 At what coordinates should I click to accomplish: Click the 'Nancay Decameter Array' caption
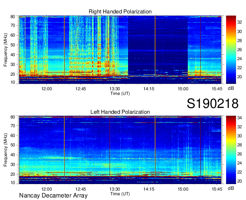click(x=53, y=196)
